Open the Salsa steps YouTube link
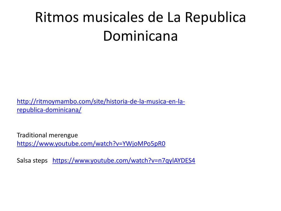Viewport: 281px width, 211px height. (124, 160)
